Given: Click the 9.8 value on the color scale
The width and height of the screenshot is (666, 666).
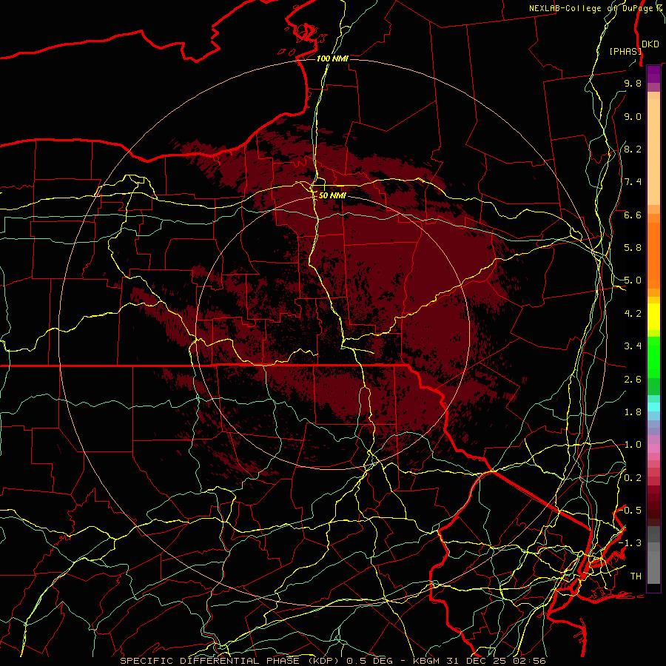Looking at the screenshot, I should click(633, 83).
